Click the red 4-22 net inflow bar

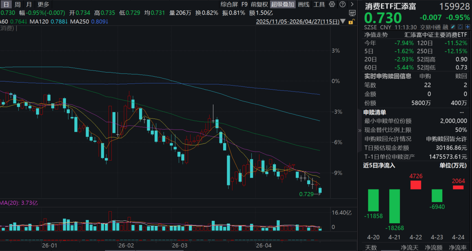coord(416,185)
